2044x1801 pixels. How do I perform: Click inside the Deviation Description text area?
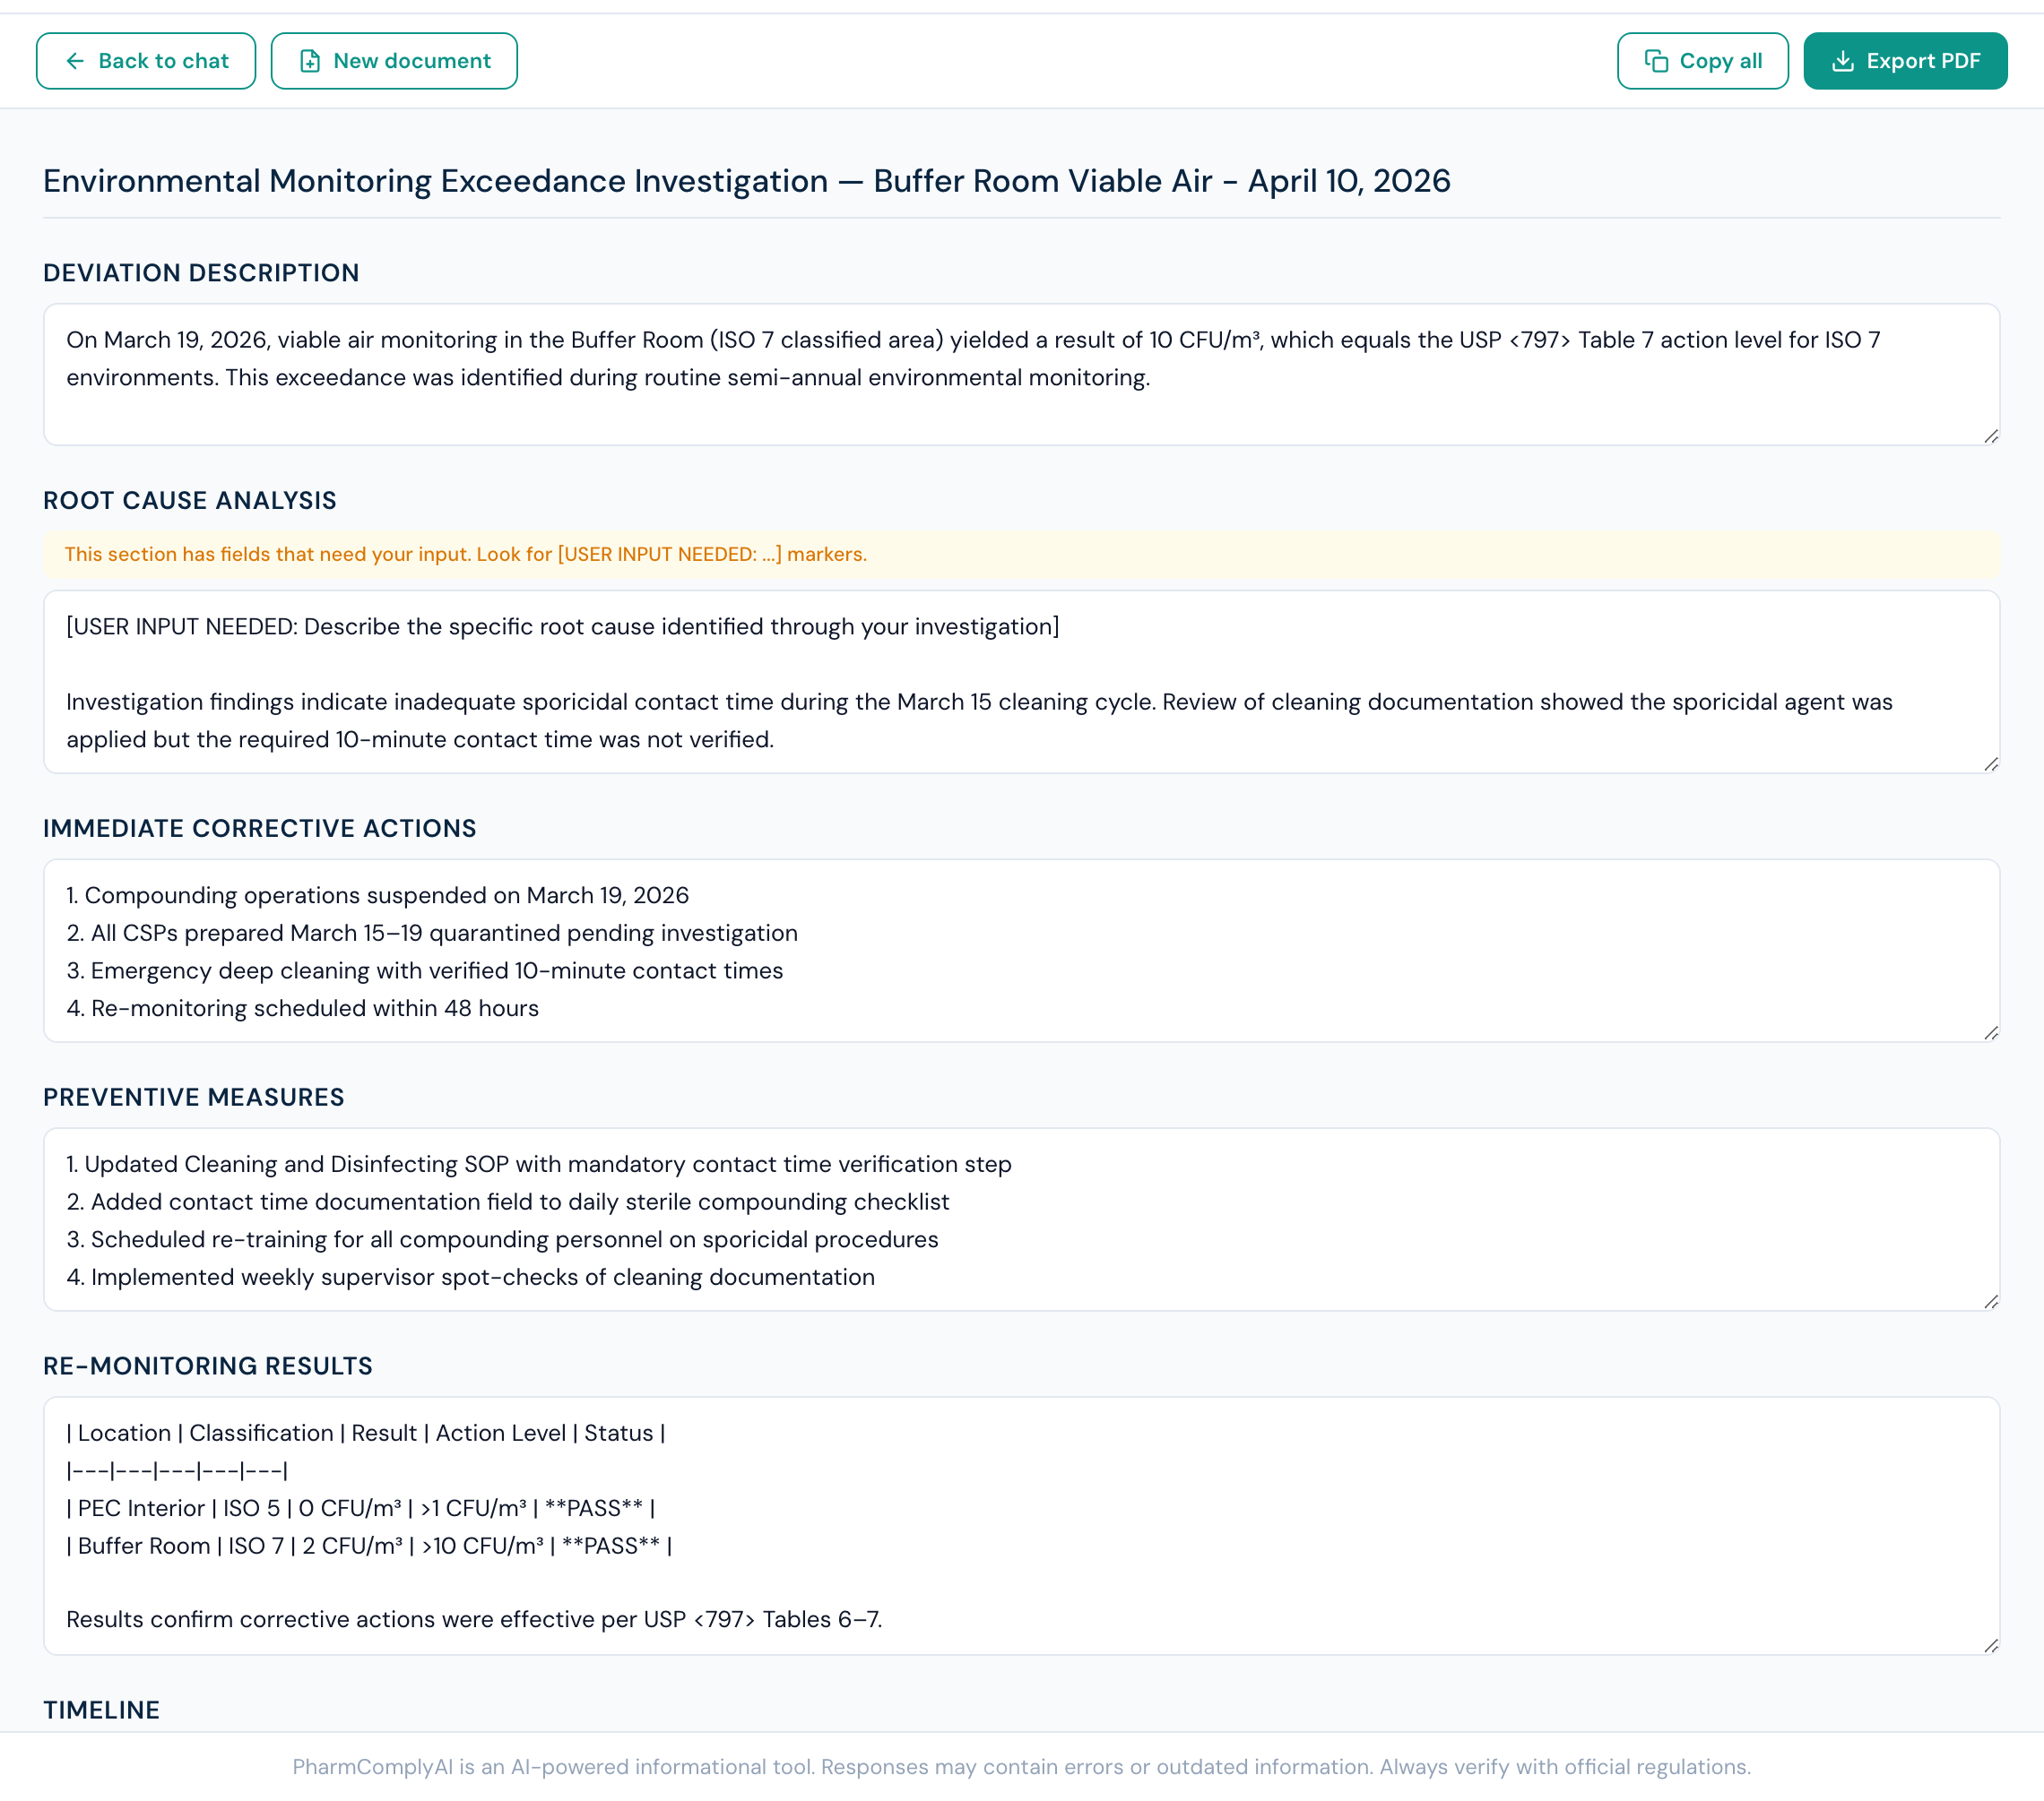click(1000, 375)
